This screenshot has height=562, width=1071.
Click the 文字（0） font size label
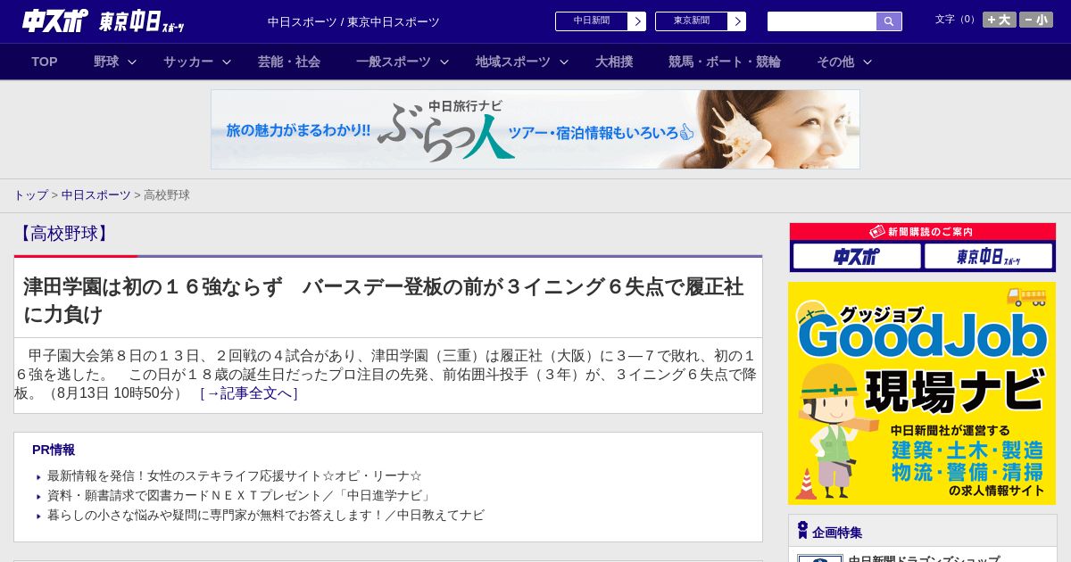click(957, 19)
